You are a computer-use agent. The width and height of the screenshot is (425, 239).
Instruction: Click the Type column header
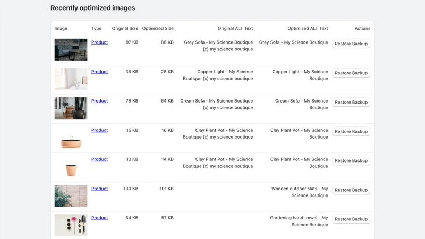pyautogui.click(x=97, y=28)
